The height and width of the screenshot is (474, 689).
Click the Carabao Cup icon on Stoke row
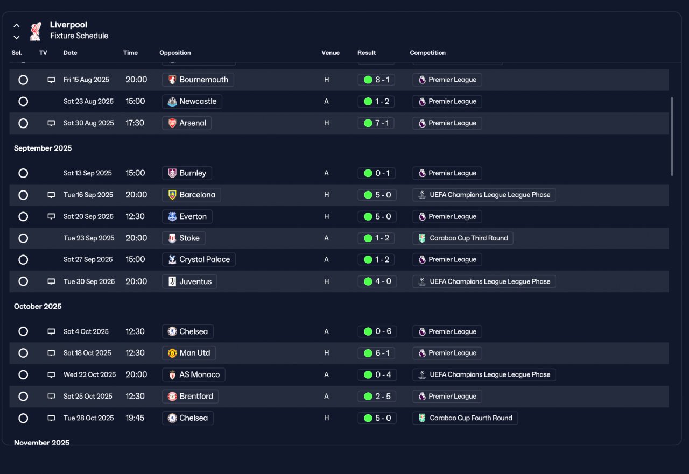pos(423,238)
